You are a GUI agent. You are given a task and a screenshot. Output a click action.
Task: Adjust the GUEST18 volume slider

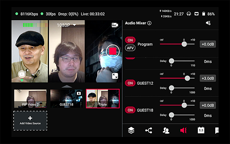click(177, 105)
